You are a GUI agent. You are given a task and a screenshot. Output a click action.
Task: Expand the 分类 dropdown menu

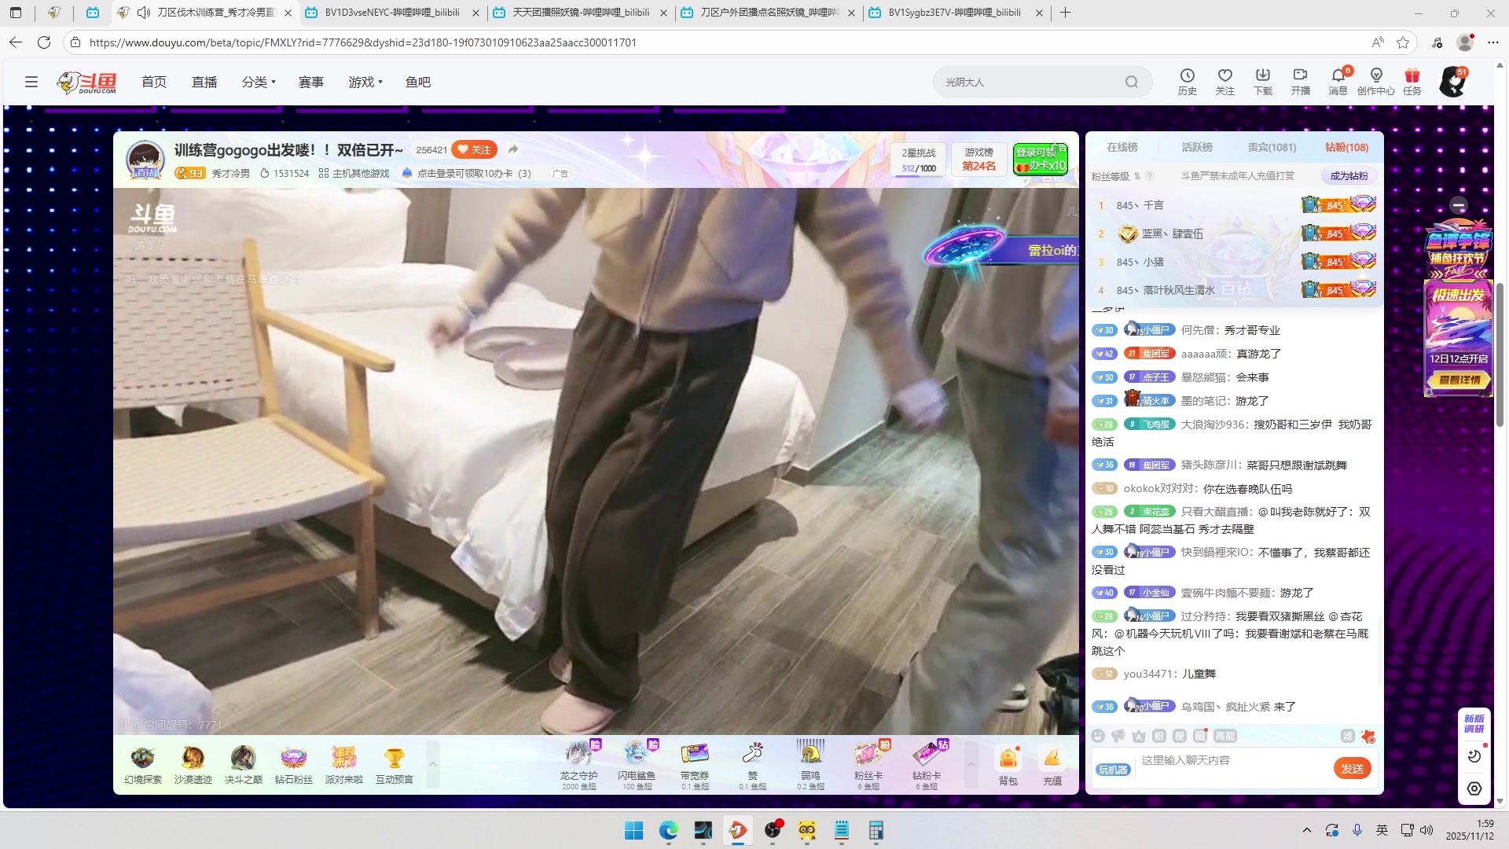[x=258, y=81]
